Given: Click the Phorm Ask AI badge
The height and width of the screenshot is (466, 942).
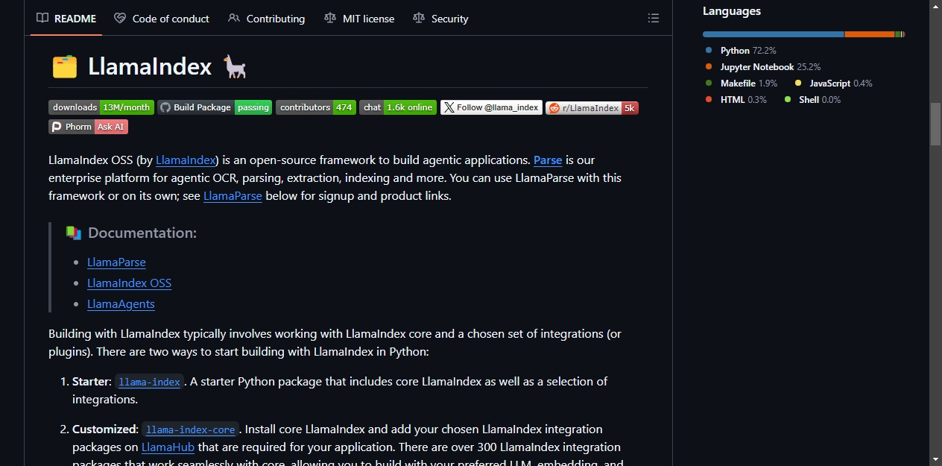Looking at the screenshot, I should click(x=88, y=127).
